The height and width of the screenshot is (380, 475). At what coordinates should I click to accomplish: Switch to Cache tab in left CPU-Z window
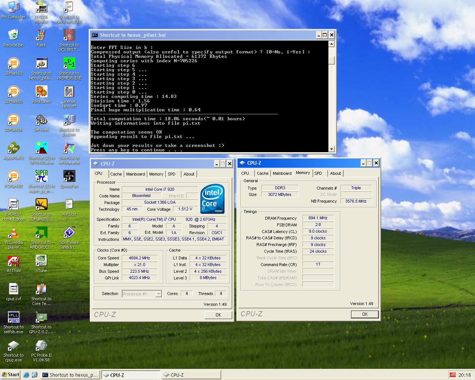tap(116, 174)
